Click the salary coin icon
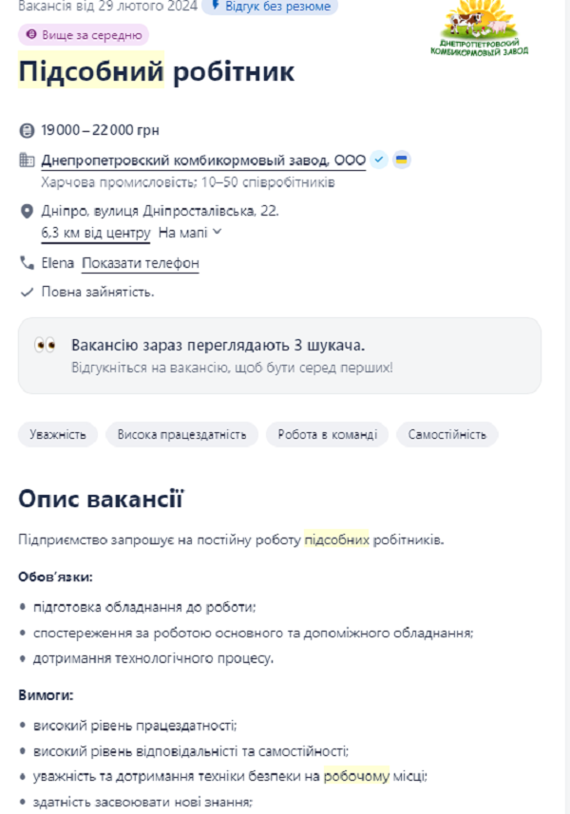The height and width of the screenshot is (814, 570). coord(26,129)
